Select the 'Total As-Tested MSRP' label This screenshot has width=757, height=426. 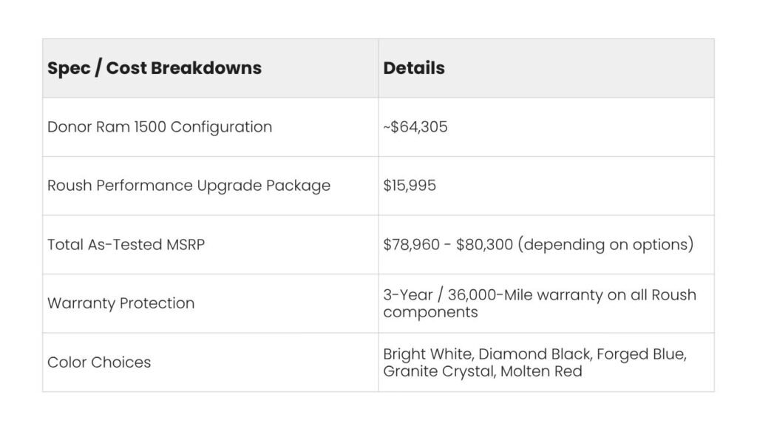click(126, 244)
